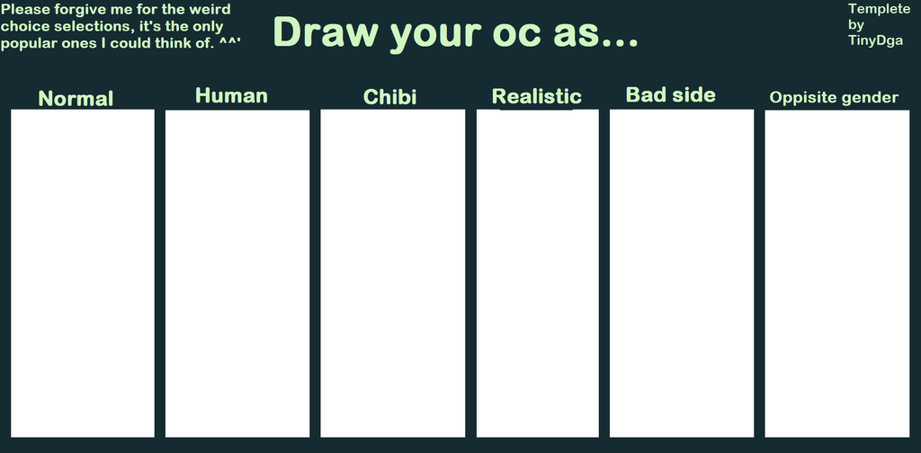Click the Normal column heading
This screenshot has height=453, width=921.
click(x=76, y=99)
